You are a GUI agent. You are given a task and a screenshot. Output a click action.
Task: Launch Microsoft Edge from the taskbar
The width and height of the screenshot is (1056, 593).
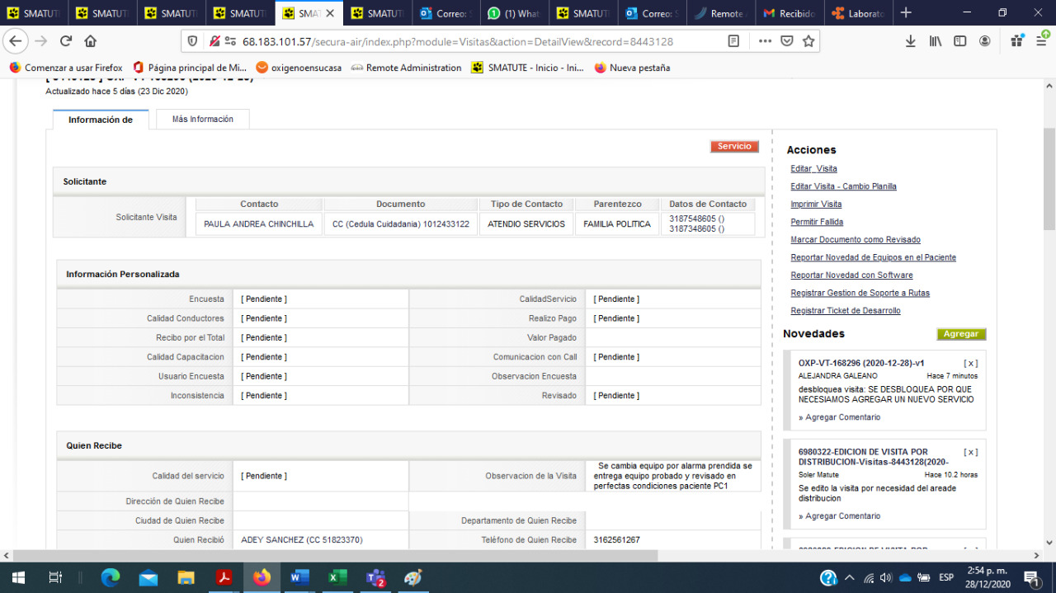(x=111, y=577)
